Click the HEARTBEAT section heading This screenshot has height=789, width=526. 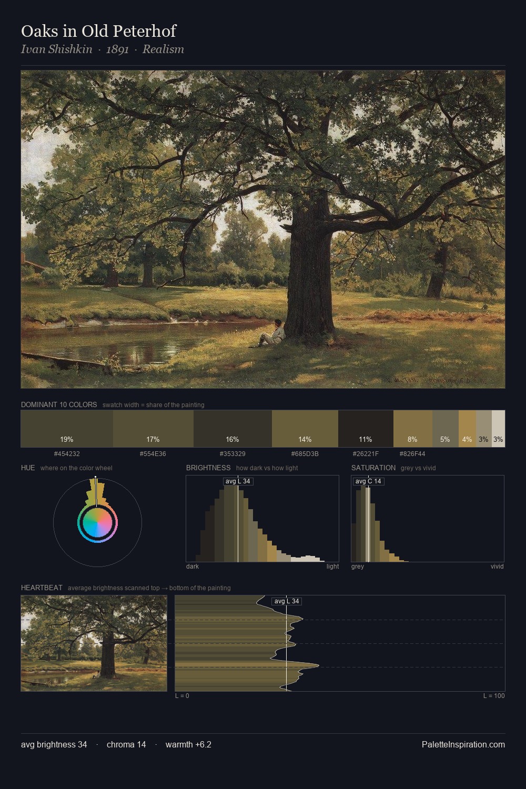(x=42, y=588)
